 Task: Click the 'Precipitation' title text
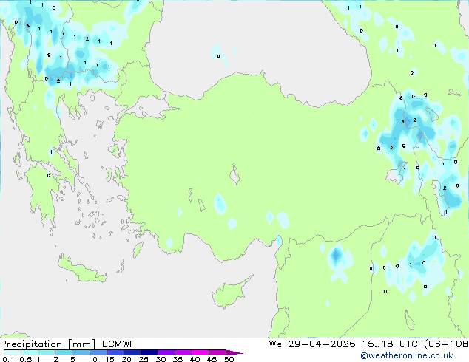tap(31, 344)
